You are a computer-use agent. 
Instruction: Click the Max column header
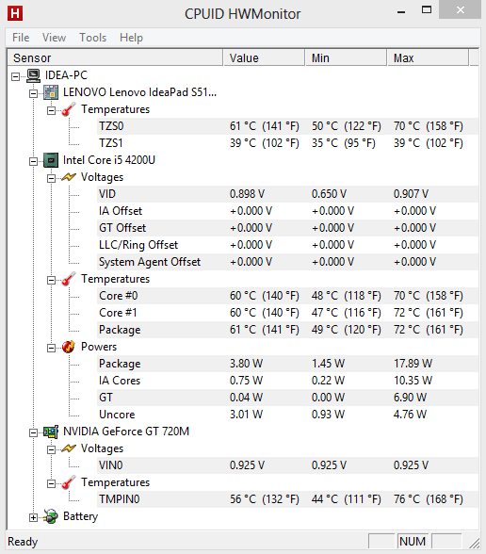[x=428, y=58]
